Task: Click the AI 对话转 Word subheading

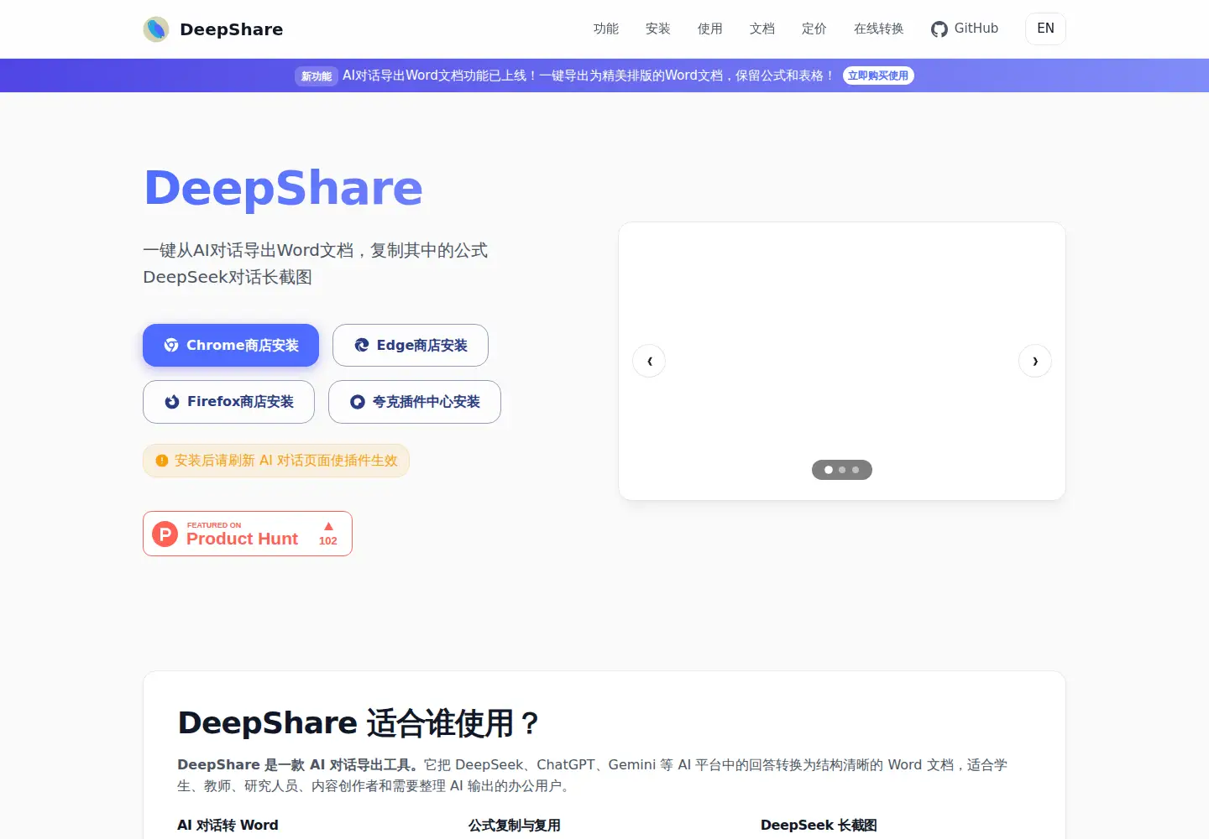Action: 228,825
